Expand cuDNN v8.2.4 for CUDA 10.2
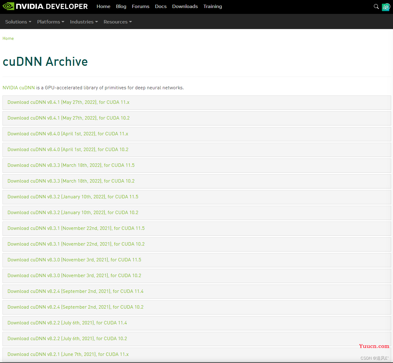Viewport: 393px width, 363px height. point(196,307)
